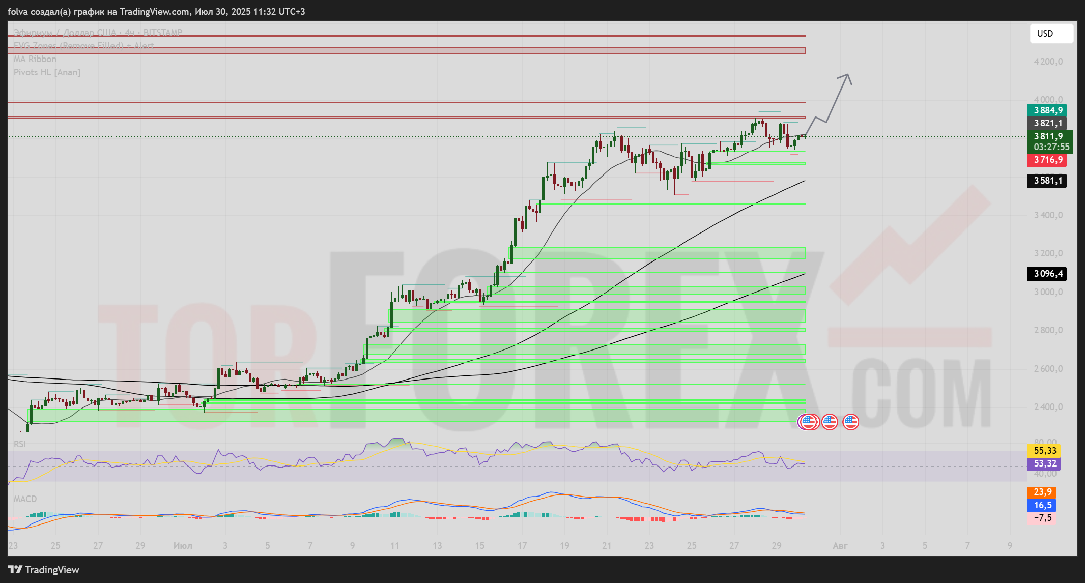Click the rightmost US flag economic event icon

pos(851,422)
